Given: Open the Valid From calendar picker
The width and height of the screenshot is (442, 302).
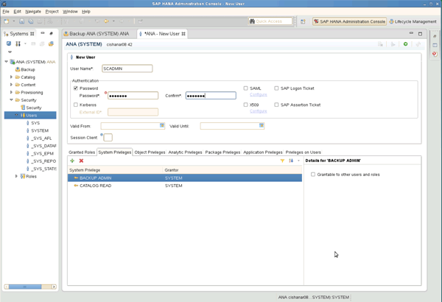Looking at the screenshot, I should tap(162, 125).
